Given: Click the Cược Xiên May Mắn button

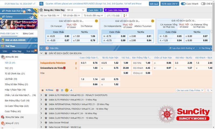Looking at the screenshot, I should pos(116,10).
